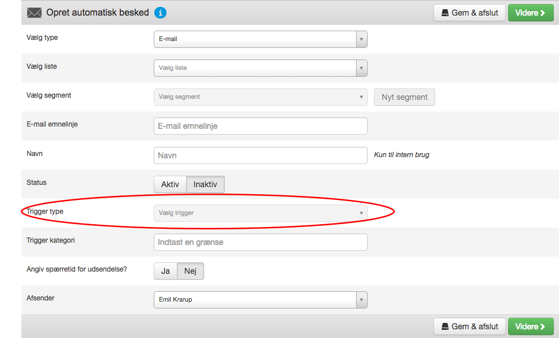559x338 pixels.
Task: Open the Vælg type E-mail dropdown
Action: pyautogui.click(x=261, y=39)
